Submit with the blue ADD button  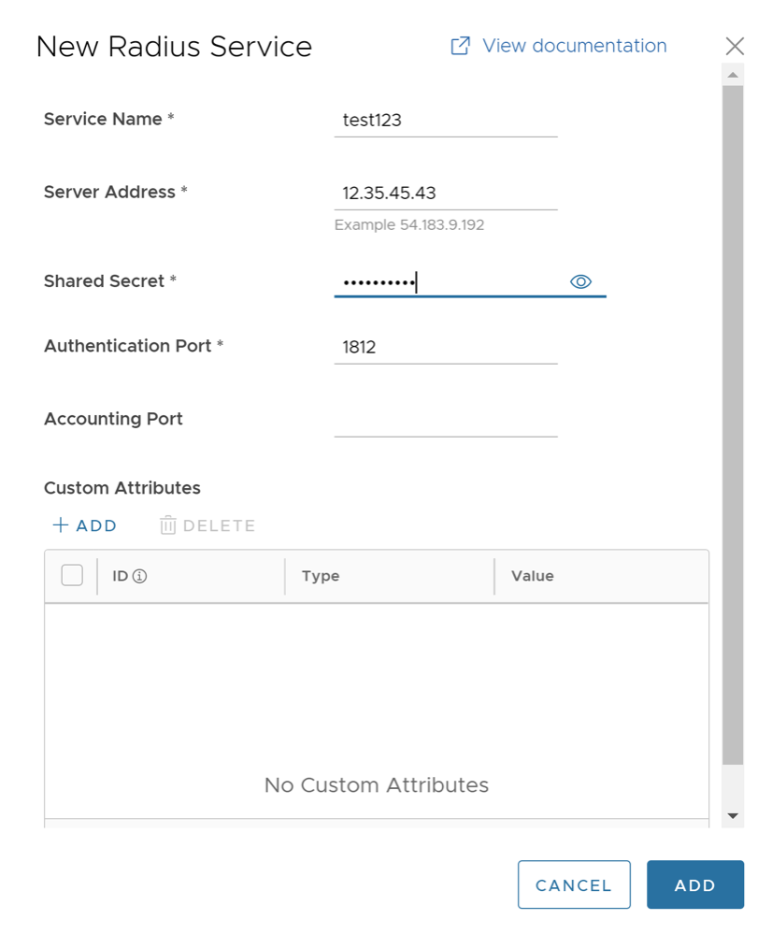(694, 884)
